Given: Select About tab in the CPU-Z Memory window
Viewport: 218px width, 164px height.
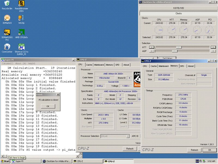Looking at the screenshot, I should [x=191, y=66].
